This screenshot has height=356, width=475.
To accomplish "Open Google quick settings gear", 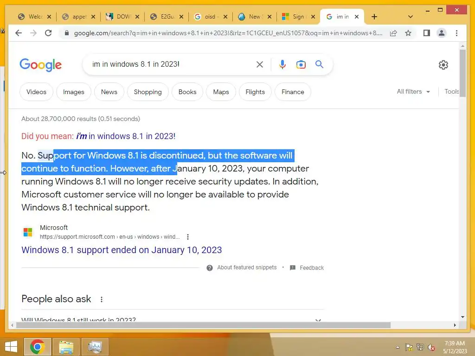I will pyautogui.click(x=443, y=65).
